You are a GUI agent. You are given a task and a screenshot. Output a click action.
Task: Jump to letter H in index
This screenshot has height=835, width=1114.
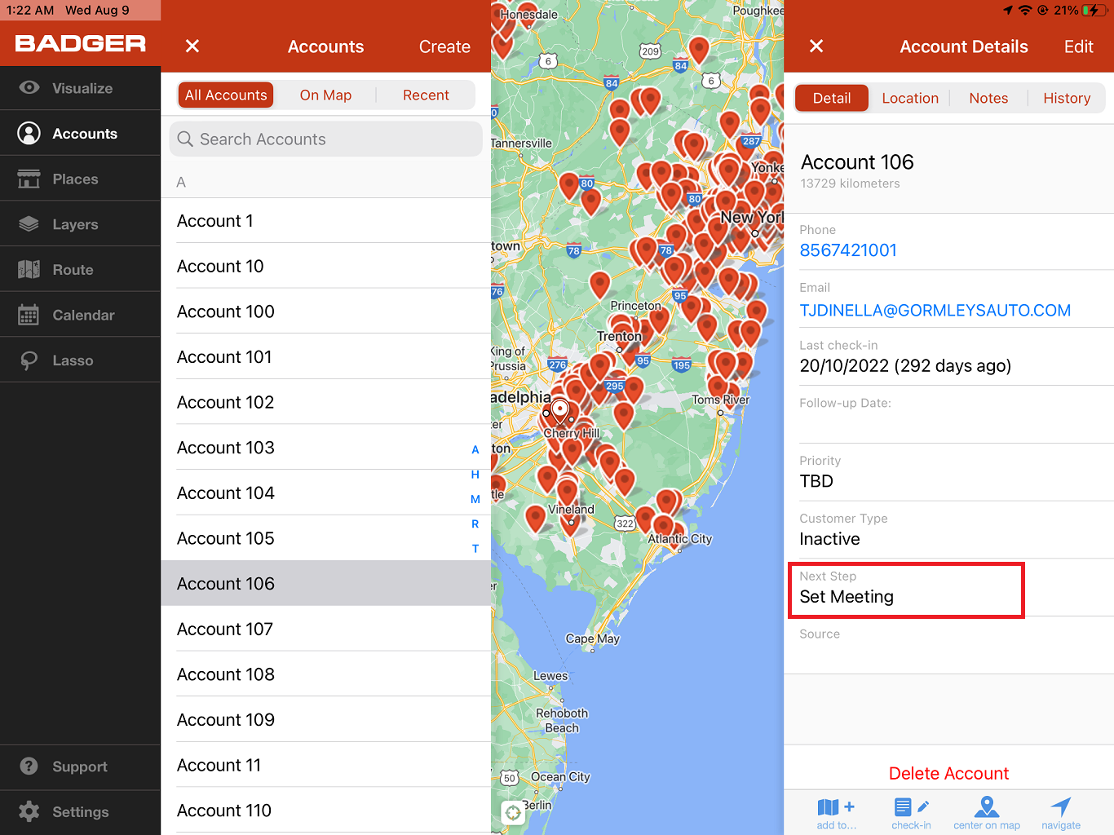475,475
